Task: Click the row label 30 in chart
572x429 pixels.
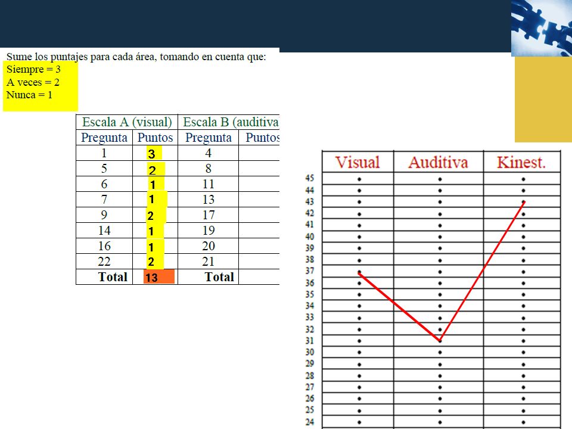Action: click(310, 352)
